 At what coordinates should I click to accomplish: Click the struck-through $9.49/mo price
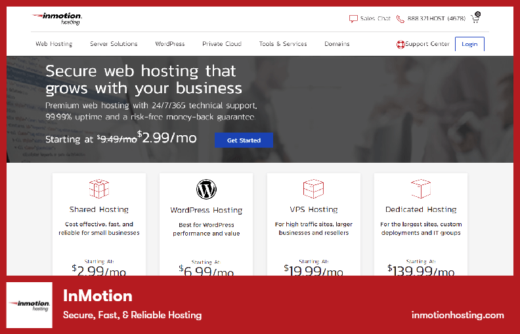point(117,139)
